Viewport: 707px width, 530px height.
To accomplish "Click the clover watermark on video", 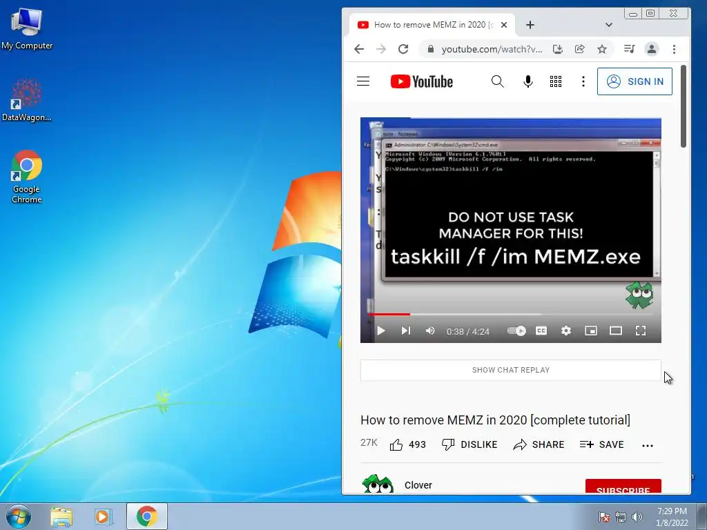I will [x=639, y=295].
